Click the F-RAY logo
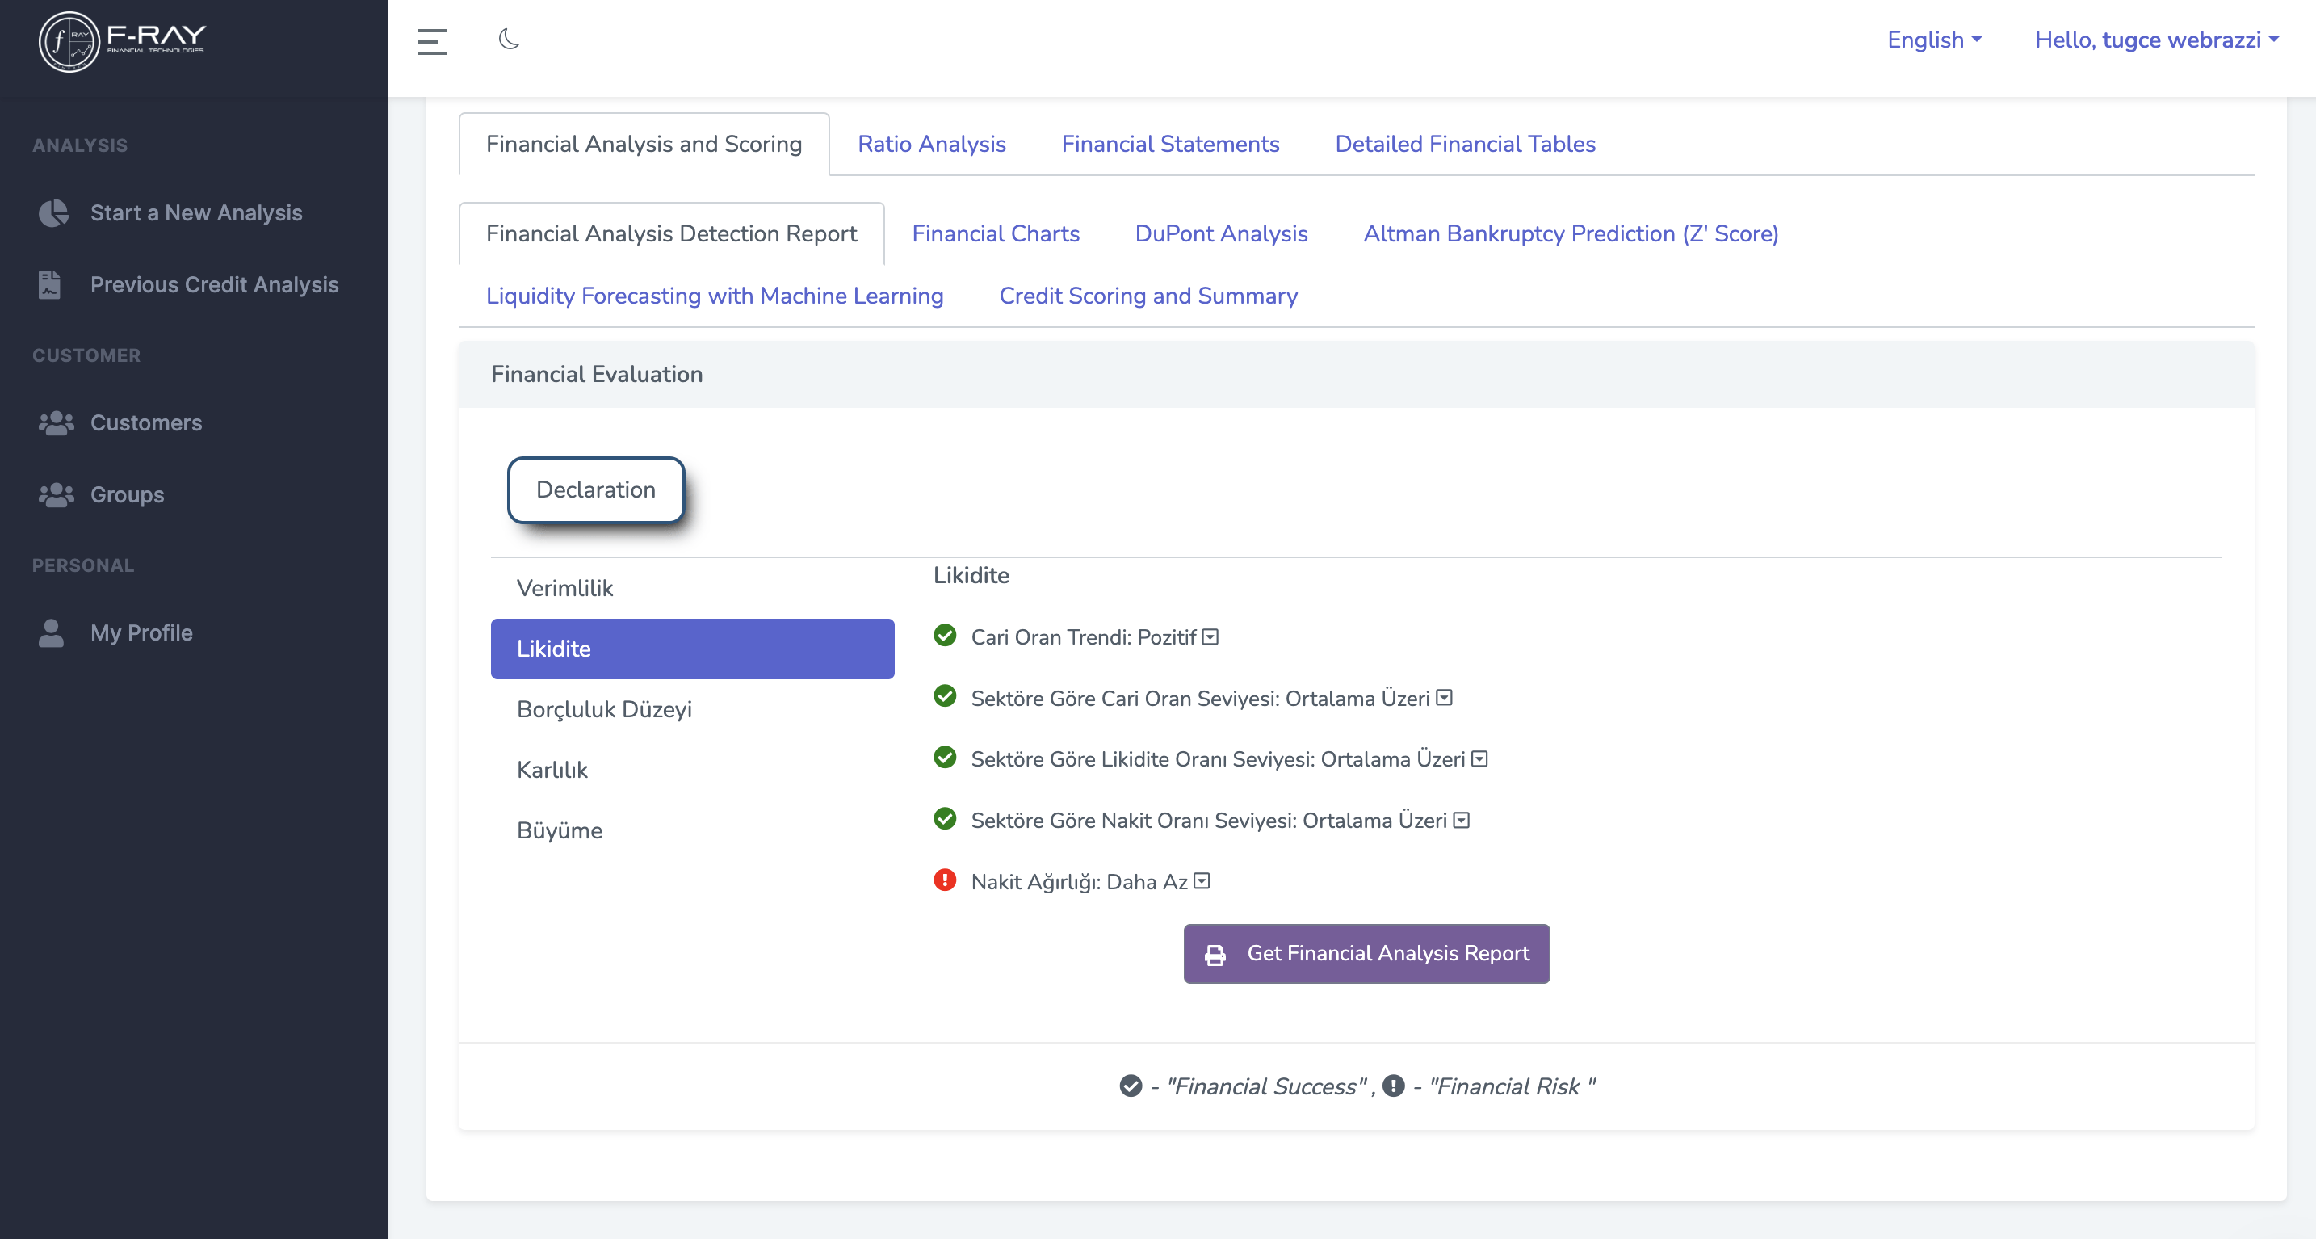Image resolution: width=2316 pixels, height=1239 pixels. 122,40
